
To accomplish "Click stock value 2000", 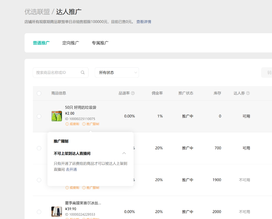I will point(217,212).
